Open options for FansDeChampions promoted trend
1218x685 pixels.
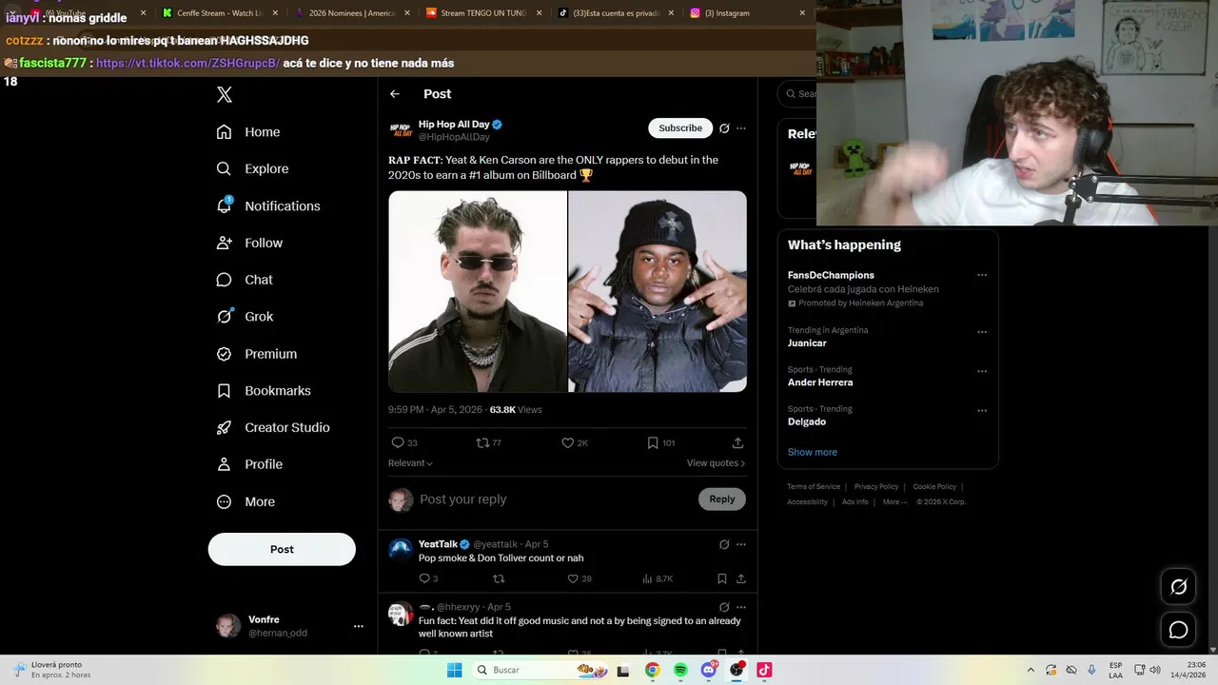[982, 275]
